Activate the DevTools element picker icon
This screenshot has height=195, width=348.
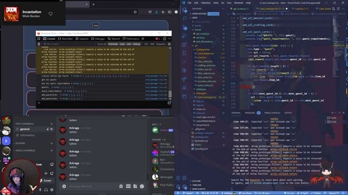click(x=39, y=38)
